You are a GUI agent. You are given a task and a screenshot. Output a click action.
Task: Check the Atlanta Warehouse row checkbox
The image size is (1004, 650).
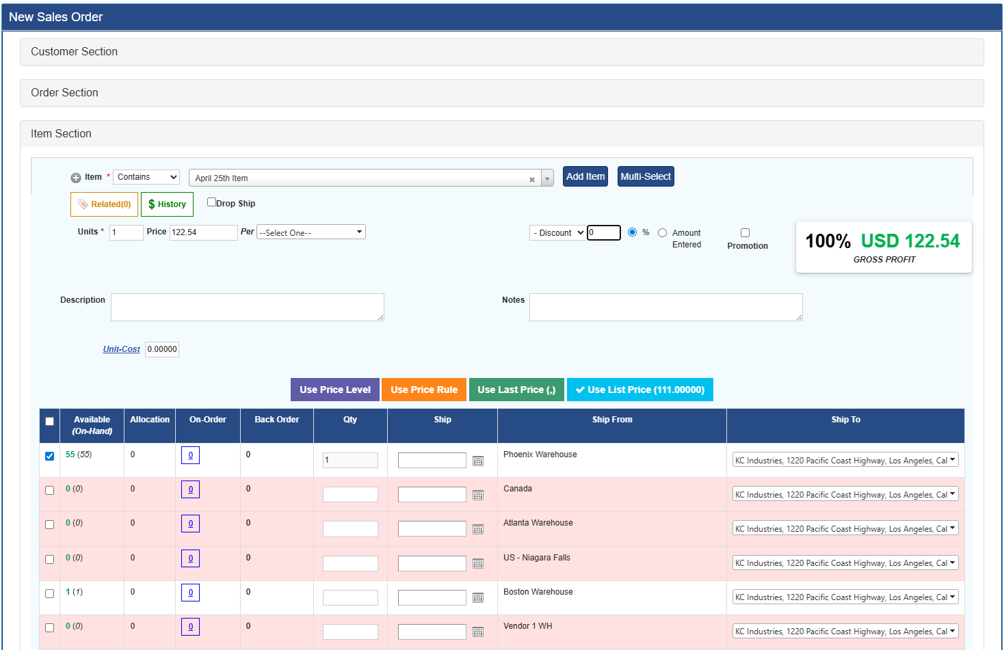click(49, 524)
